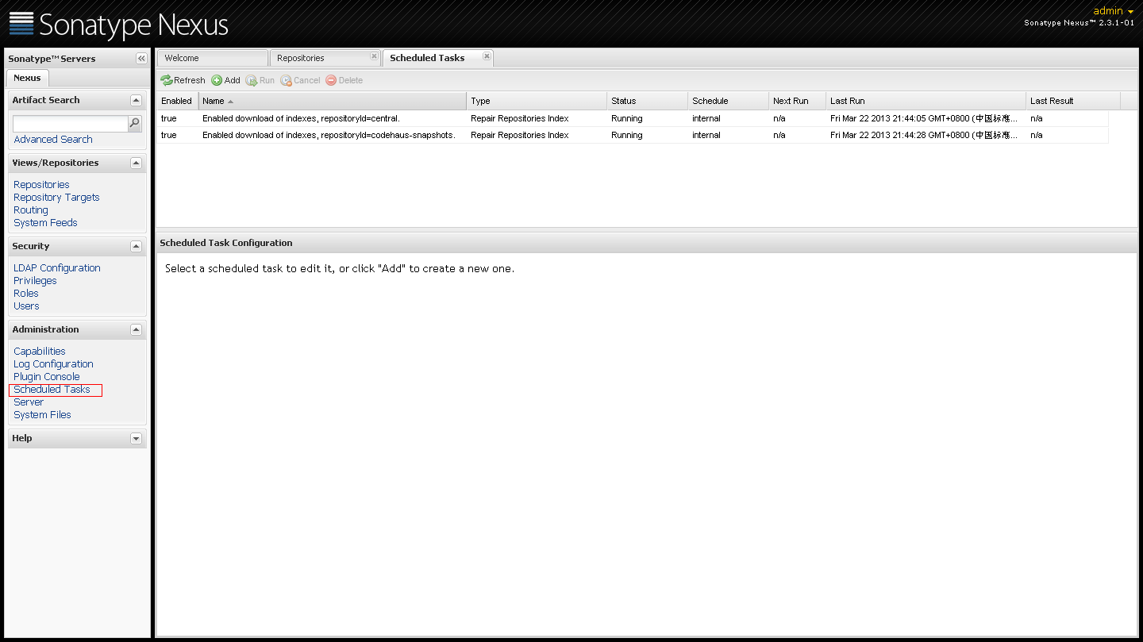Click the 21:44:28 Last Run cell
Viewport: 1143px width, 642px height.
tap(924, 136)
